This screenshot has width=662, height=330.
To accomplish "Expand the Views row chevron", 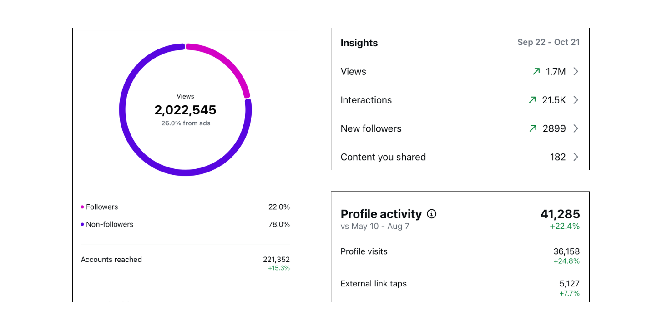I will (x=576, y=71).
